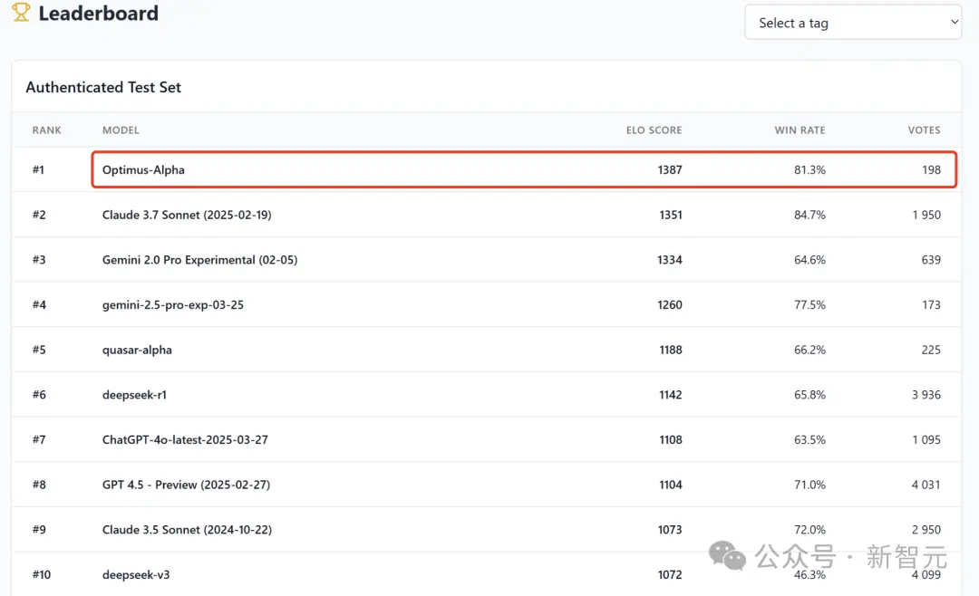Click ChatGPT-4o-latest-2025-03-27 model name
This screenshot has width=979, height=596.
point(185,440)
